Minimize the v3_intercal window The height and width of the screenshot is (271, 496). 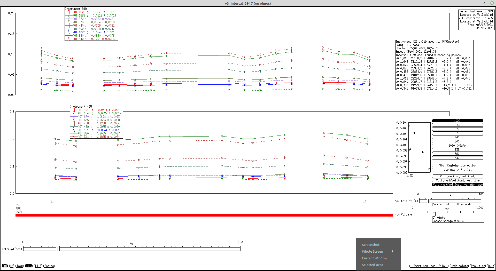coord(477,3)
